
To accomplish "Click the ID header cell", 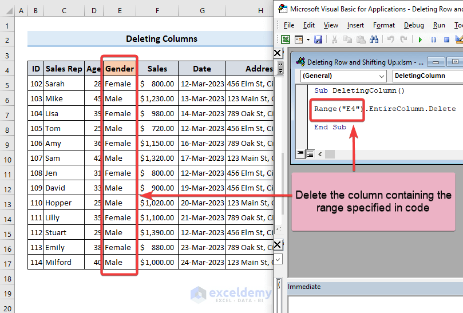I will 35,69.
